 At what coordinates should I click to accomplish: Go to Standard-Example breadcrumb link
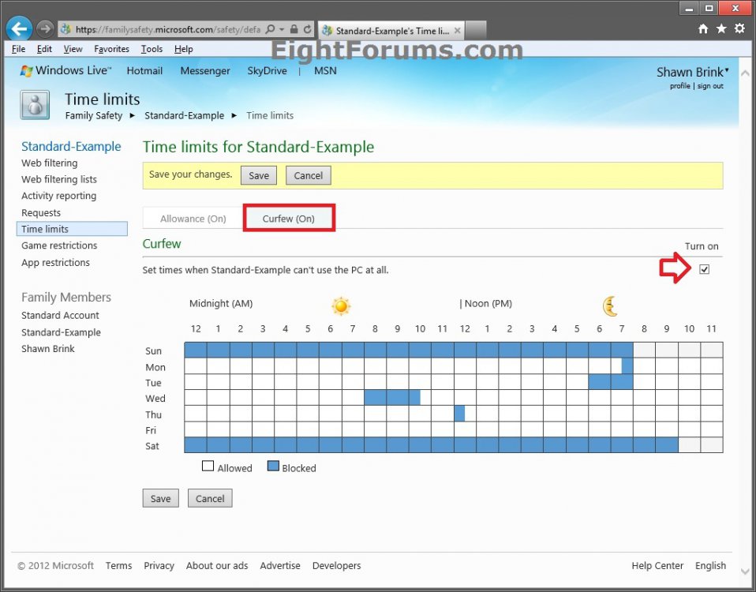pyautogui.click(x=184, y=116)
